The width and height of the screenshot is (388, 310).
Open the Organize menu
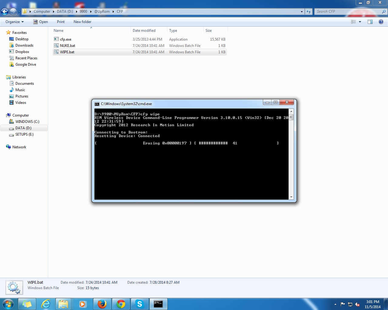14,22
